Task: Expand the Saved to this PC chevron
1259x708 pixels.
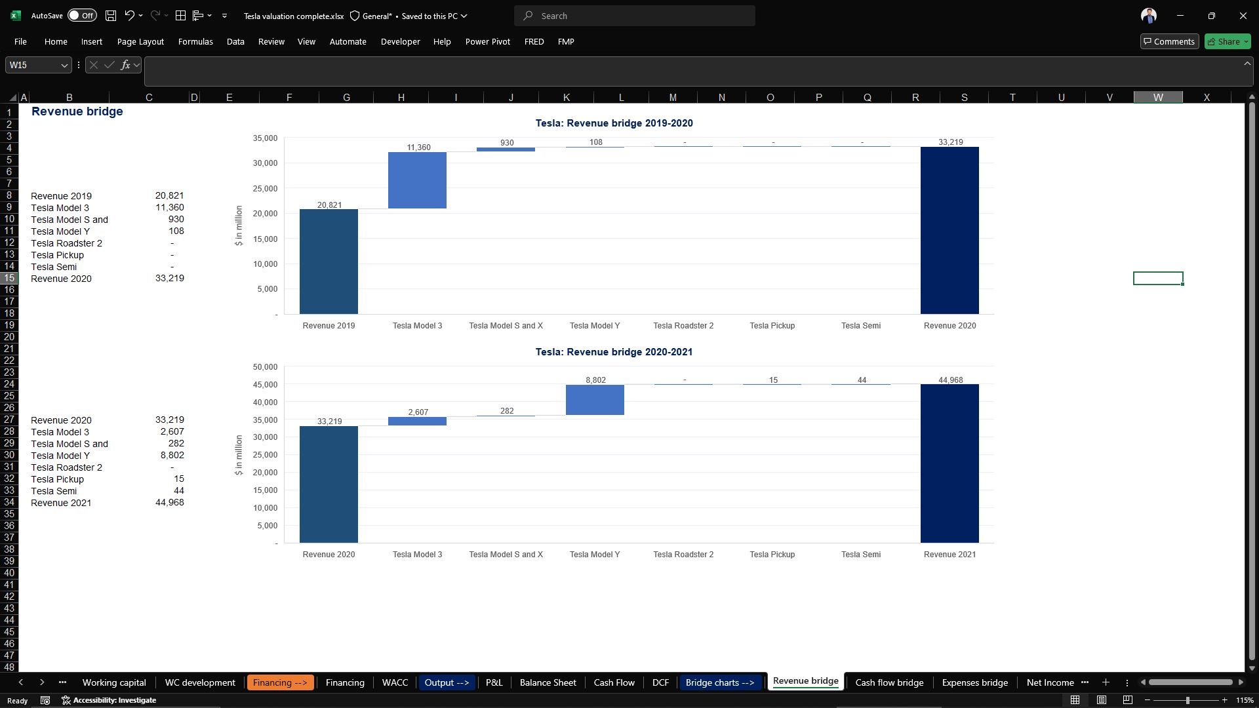Action: tap(464, 16)
